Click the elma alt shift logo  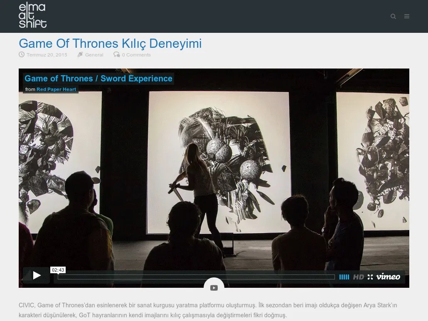pos(32,15)
